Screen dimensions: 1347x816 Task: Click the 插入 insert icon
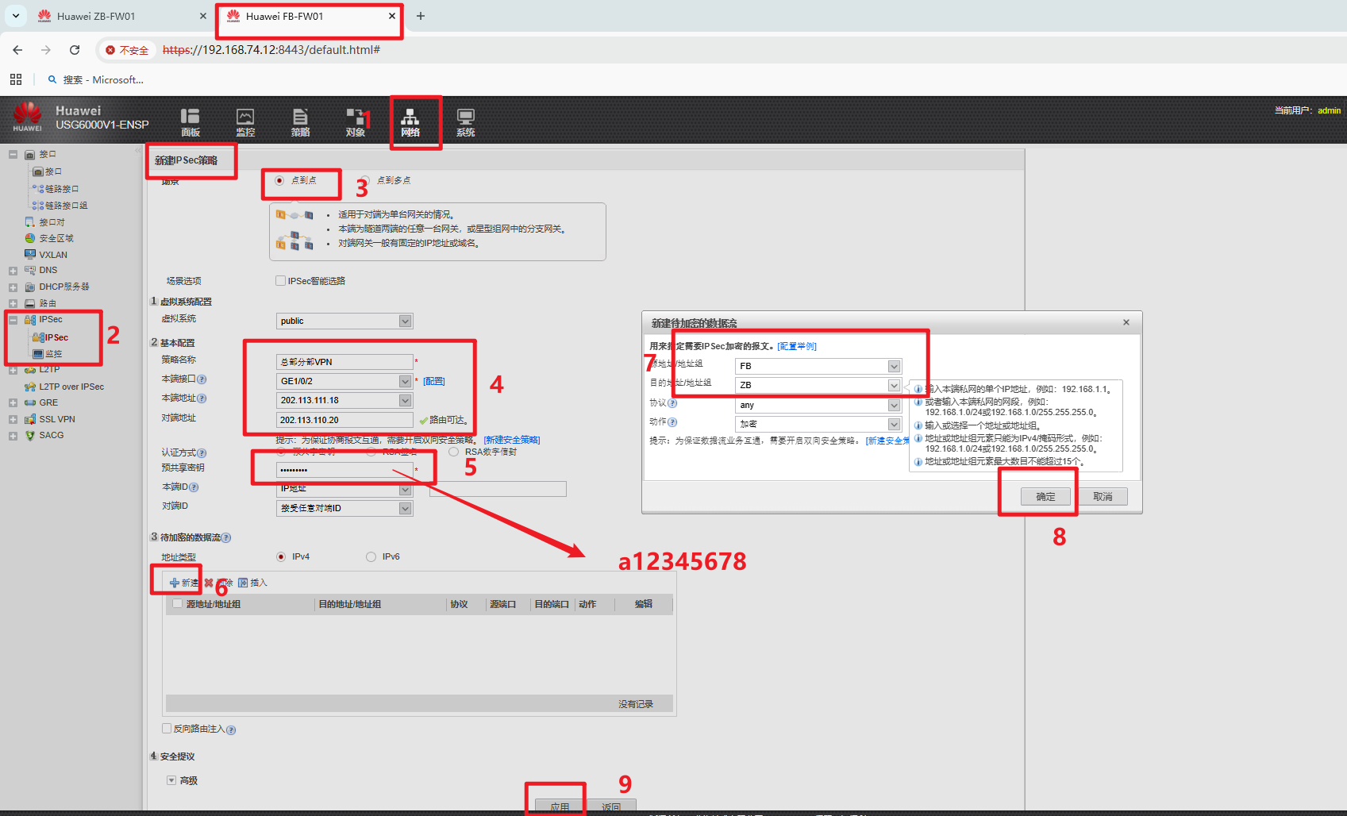point(244,583)
